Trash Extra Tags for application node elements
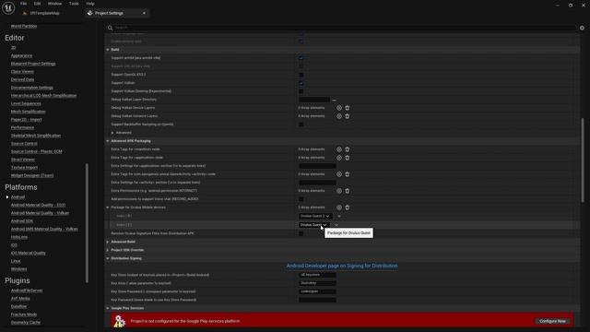This screenshot has width=590, height=332. 347,158
